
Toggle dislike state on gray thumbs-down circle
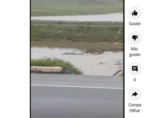135,38
